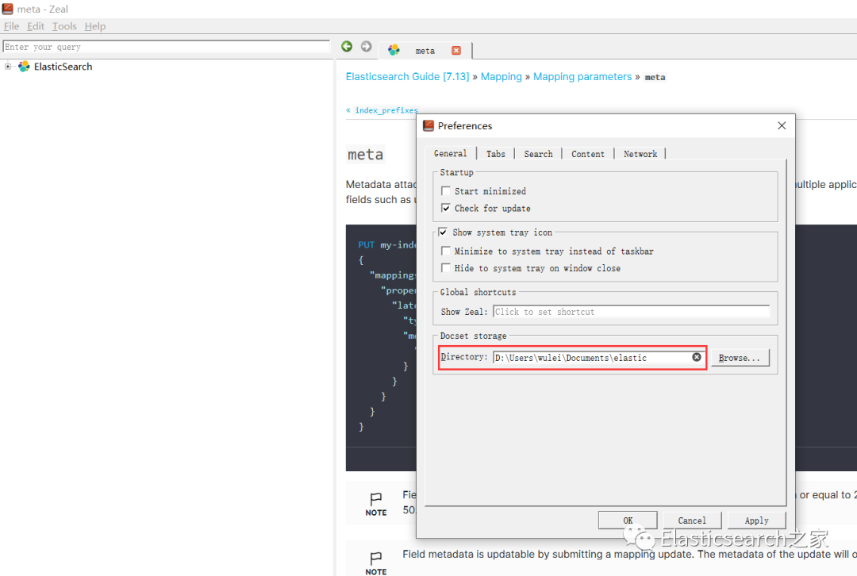
Task: Open the Content preferences tab
Action: point(588,154)
